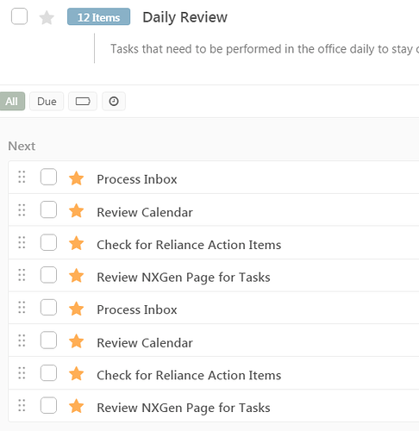Screen dimensions: 419x431
Task: Mark second Review NXGen Page for Tasks done
Action: pyautogui.click(x=48, y=405)
